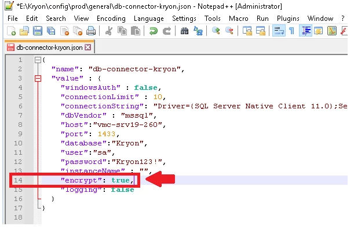Image resolution: width=354 pixels, height=230 pixels.
Task: Open the Edit menu
Action: (32, 19)
